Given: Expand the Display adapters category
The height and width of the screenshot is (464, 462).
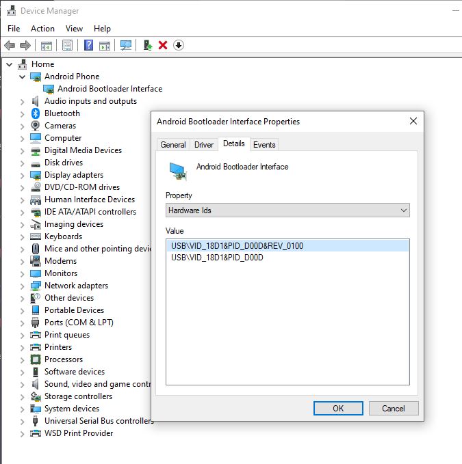Looking at the screenshot, I should click(x=22, y=176).
